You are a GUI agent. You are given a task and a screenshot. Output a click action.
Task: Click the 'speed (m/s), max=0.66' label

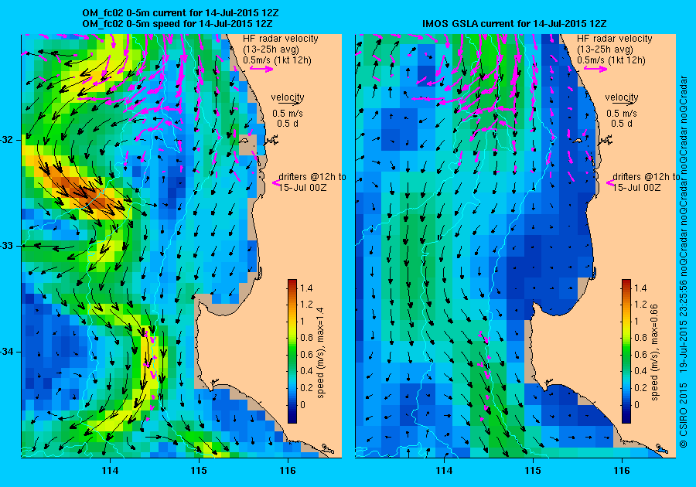tap(655, 352)
